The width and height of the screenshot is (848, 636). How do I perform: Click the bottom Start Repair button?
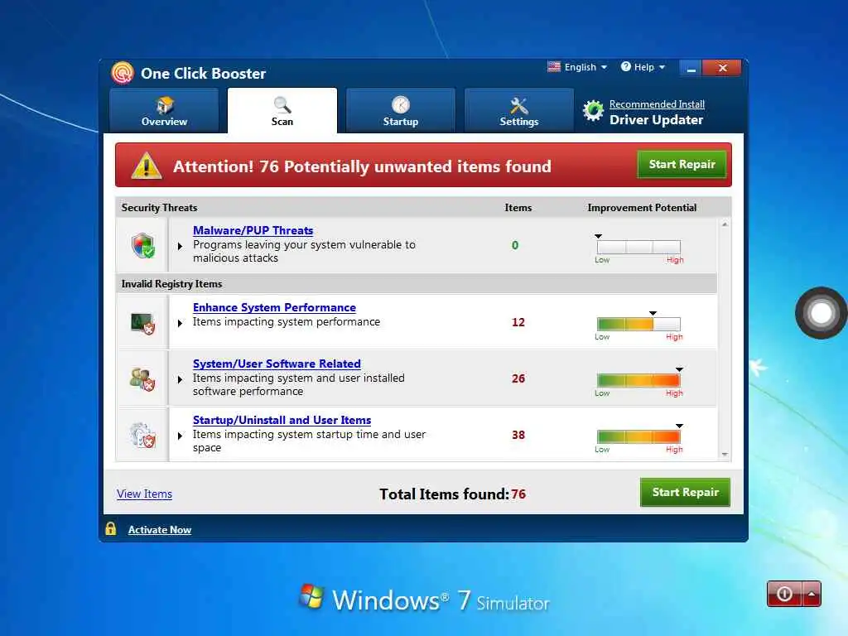coord(685,492)
